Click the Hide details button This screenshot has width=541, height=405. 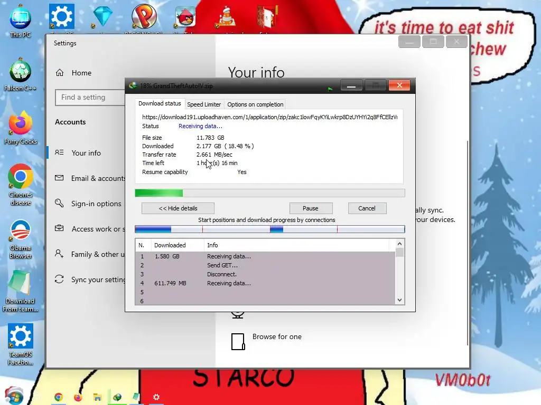coord(178,208)
